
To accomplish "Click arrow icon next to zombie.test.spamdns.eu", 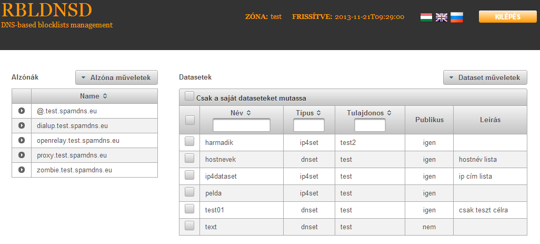I will click(22, 170).
